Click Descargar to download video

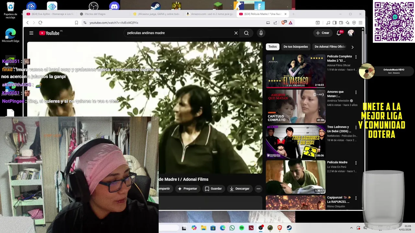pyautogui.click(x=239, y=189)
